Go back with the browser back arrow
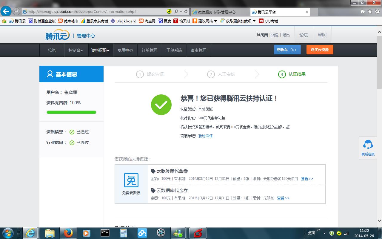The height and width of the screenshot is (239, 382). click(x=6, y=12)
